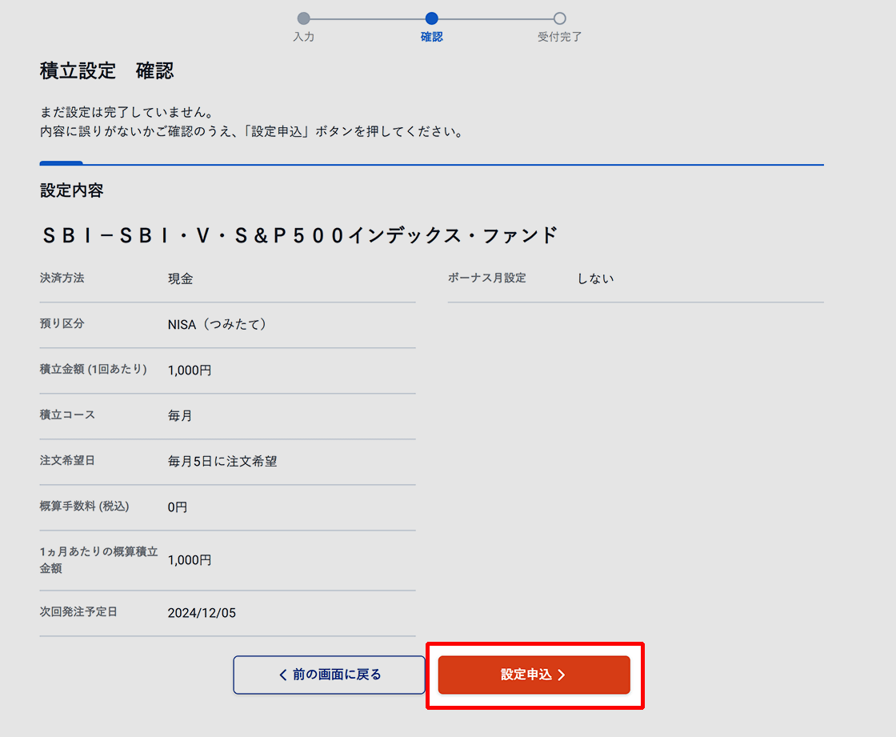Click the しない bonus setting value

coord(595,278)
